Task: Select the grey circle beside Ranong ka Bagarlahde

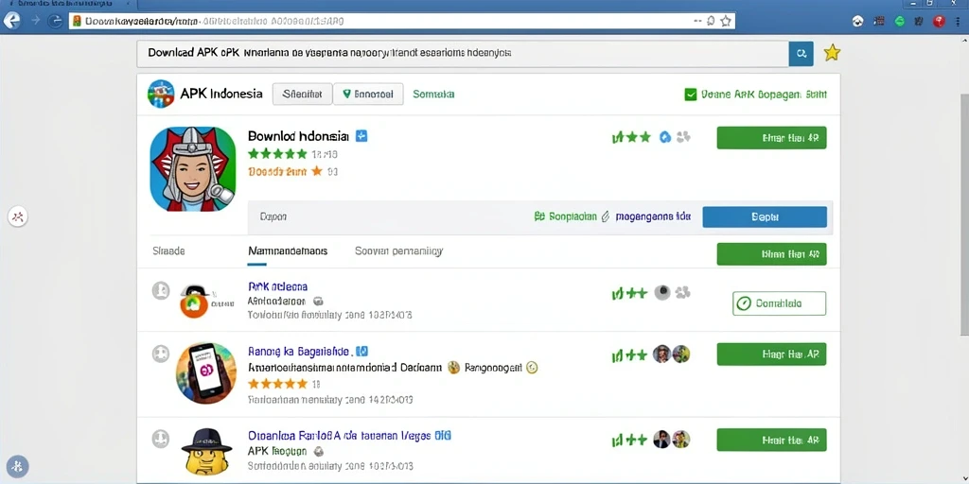Action: (161, 354)
